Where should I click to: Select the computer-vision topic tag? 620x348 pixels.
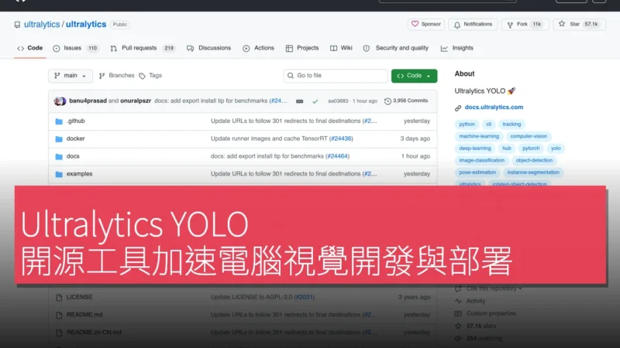529,137
